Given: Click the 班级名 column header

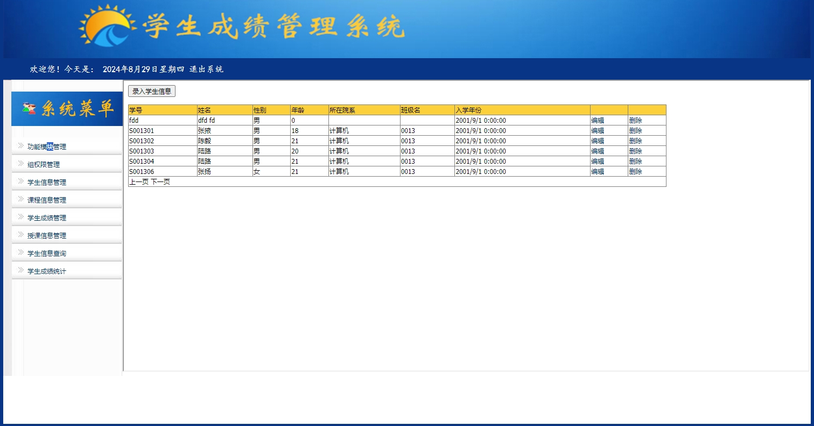Looking at the screenshot, I should coord(427,110).
